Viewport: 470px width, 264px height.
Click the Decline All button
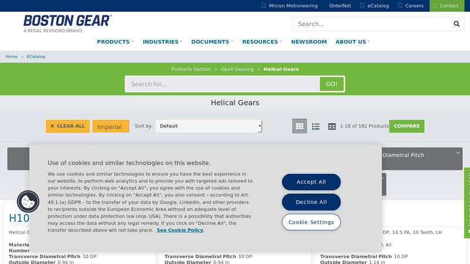click(311, 202)
